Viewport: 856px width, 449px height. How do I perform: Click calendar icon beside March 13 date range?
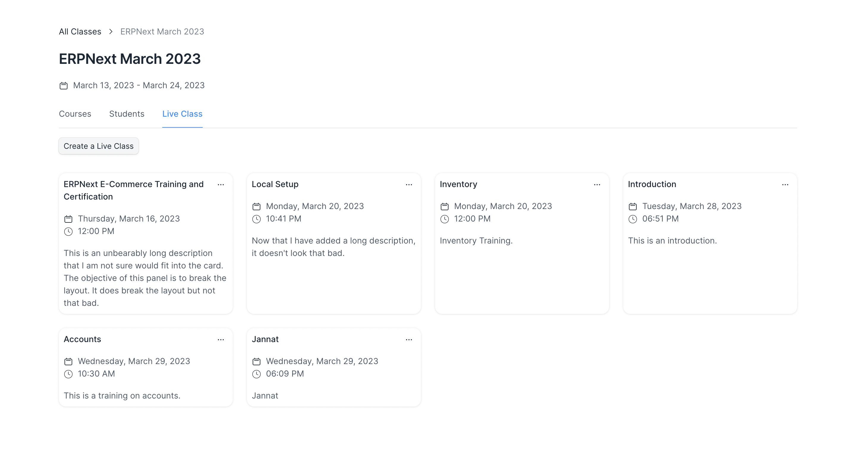point(64,86)
